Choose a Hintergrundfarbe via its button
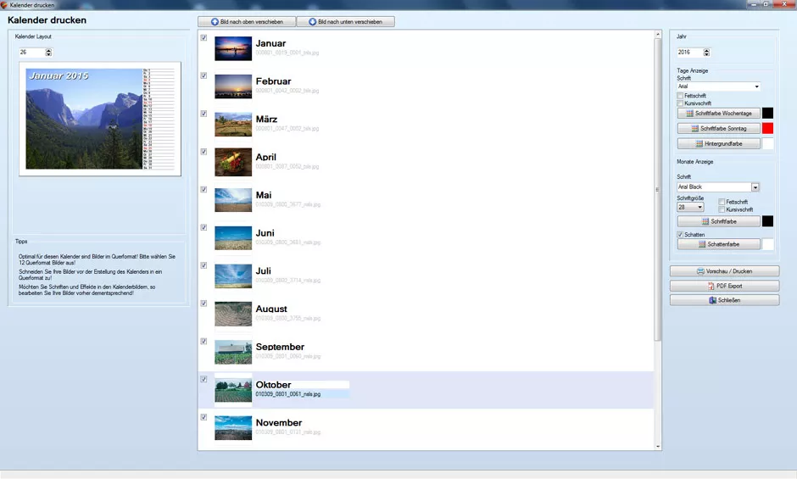 click(x=718, y=144)
